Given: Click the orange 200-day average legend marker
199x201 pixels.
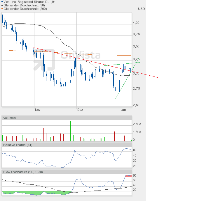Looking at the screenshot, I should (x=2, y=9).
